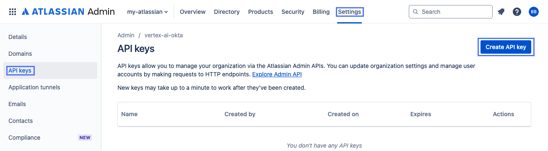Image resolution: width=548 pixels, height=151 pixels.
Task: Open Details in the sidebar
Action: [x=50, y=37]
